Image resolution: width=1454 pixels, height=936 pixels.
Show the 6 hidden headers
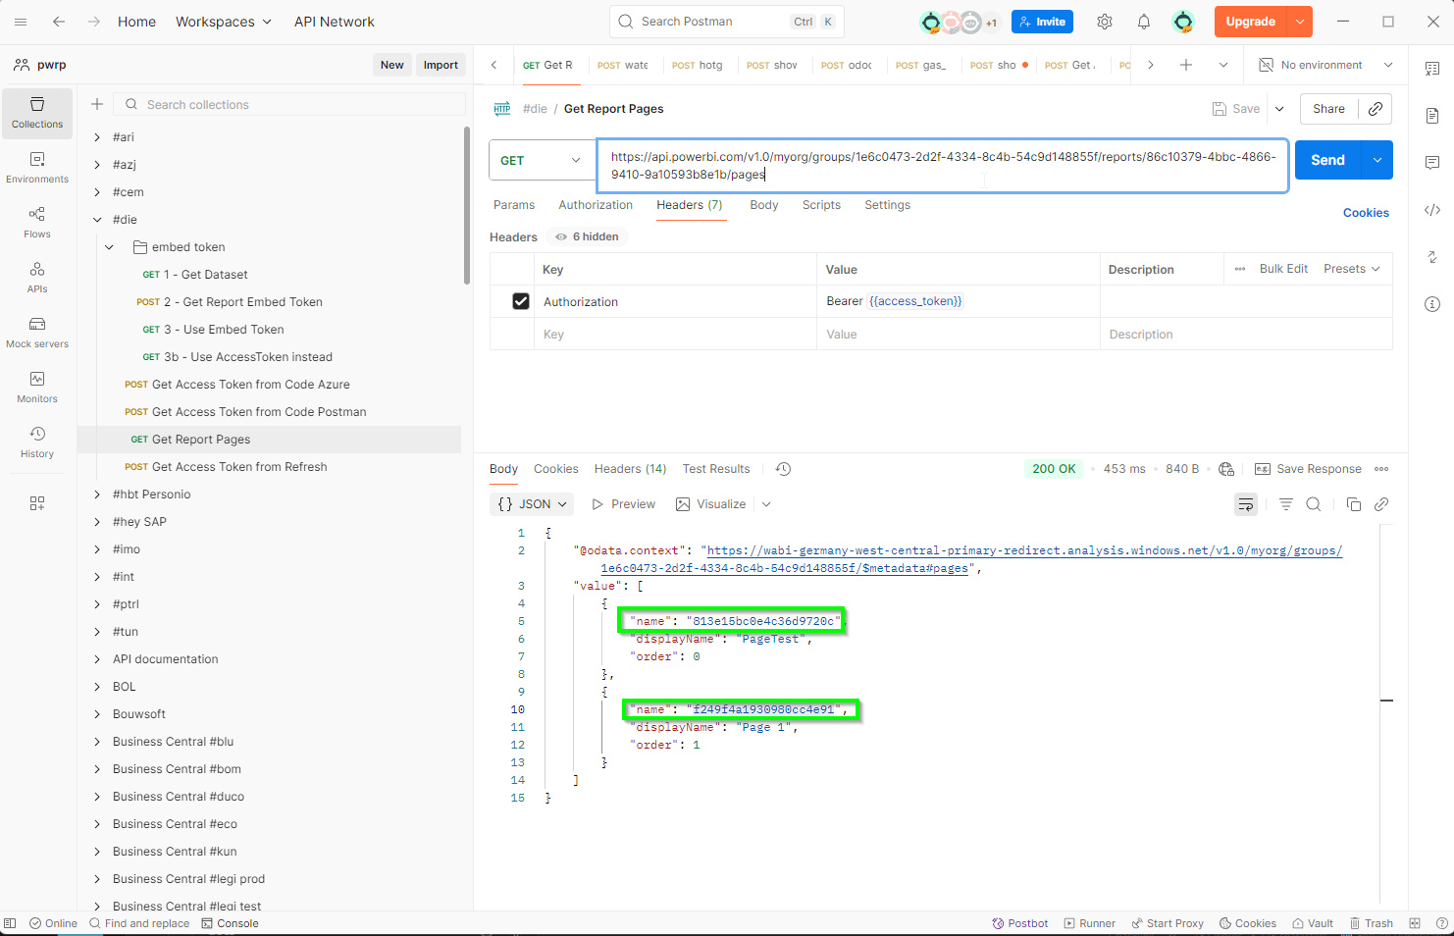click(x=587, y=236)
